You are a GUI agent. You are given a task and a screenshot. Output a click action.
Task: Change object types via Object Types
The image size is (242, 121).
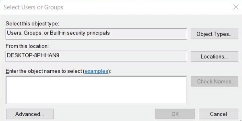(x=214, y=34)
